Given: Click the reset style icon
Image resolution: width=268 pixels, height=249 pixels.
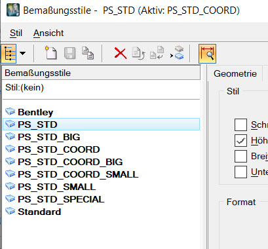Looking at the screenshot, I should [x=138, y=53].
